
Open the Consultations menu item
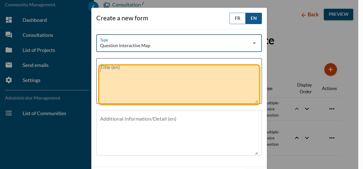[x=38, y=35]
